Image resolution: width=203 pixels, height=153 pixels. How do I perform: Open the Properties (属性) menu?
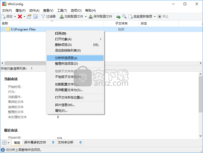pos(20,11)
